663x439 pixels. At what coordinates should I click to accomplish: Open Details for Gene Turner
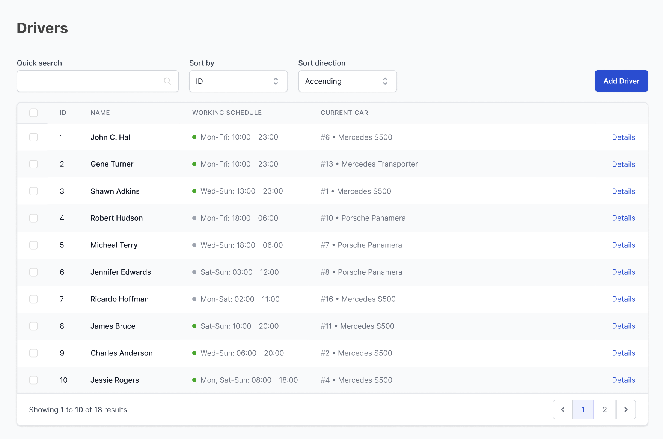(624, 164)
